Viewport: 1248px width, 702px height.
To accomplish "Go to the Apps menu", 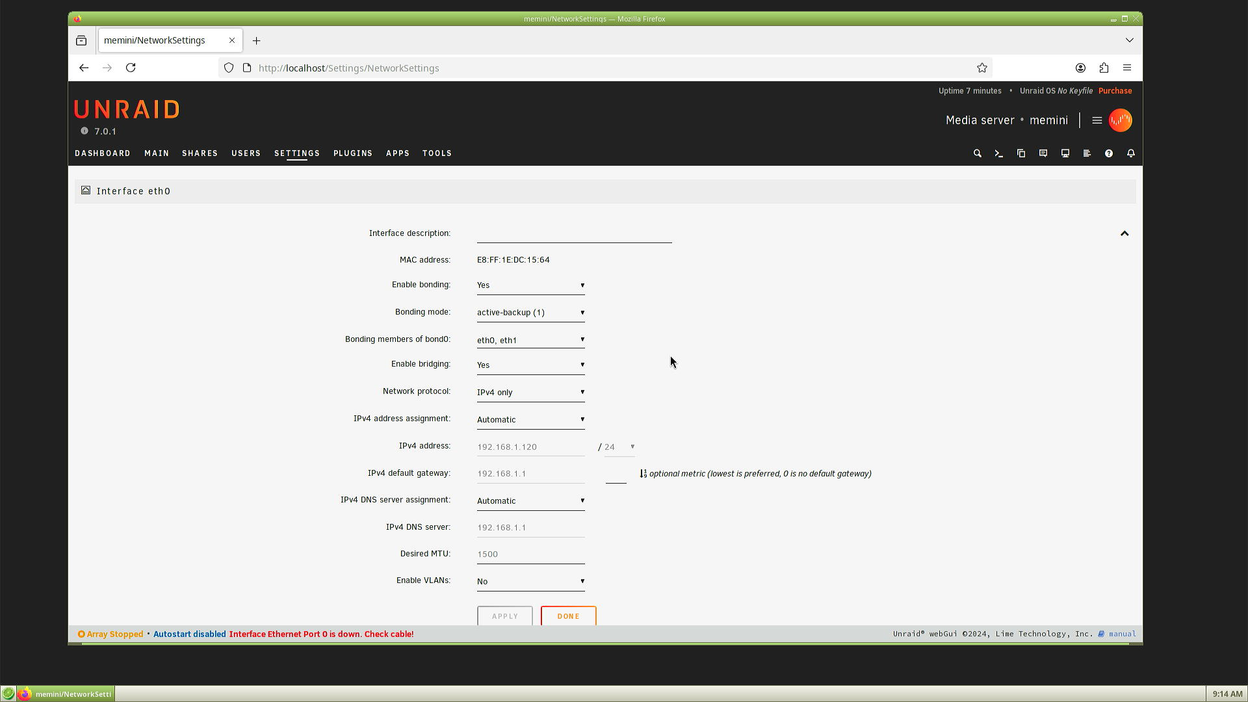I will (398, 153).
